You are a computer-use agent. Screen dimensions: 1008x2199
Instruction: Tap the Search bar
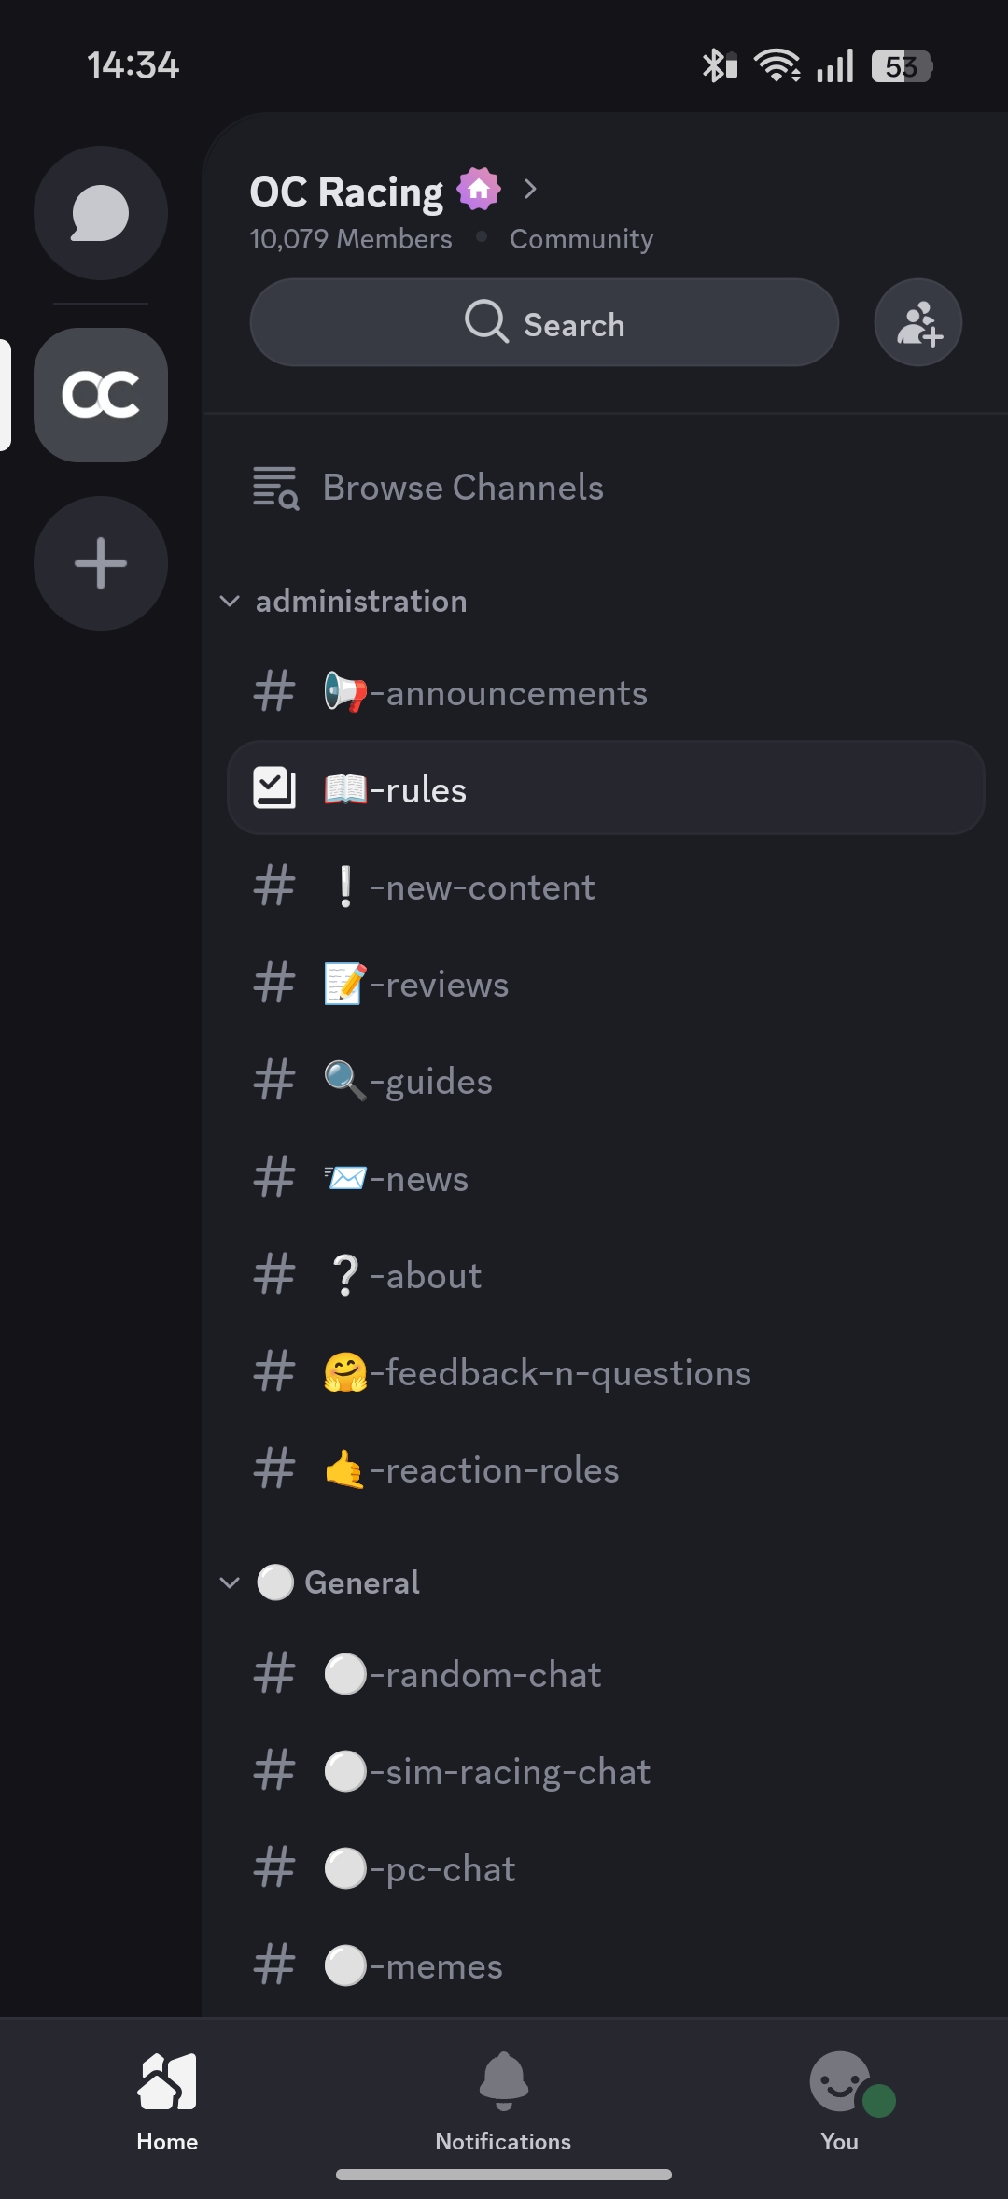coord(544,322)
